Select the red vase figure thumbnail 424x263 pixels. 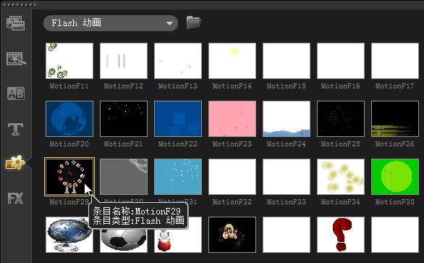coord(178,241)
